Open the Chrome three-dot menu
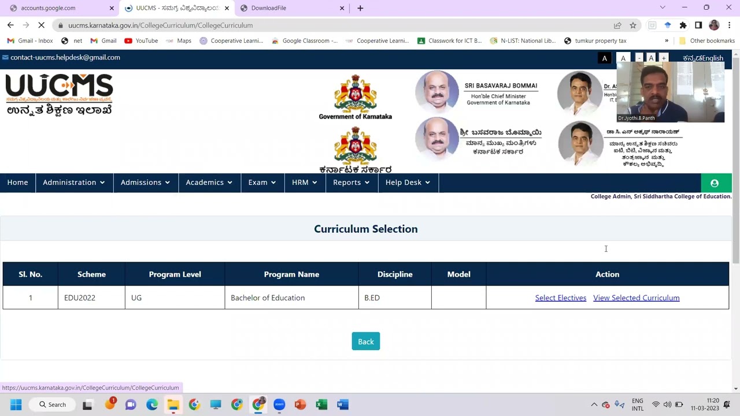This screenshot has height=416, width=740. (730, 25)
